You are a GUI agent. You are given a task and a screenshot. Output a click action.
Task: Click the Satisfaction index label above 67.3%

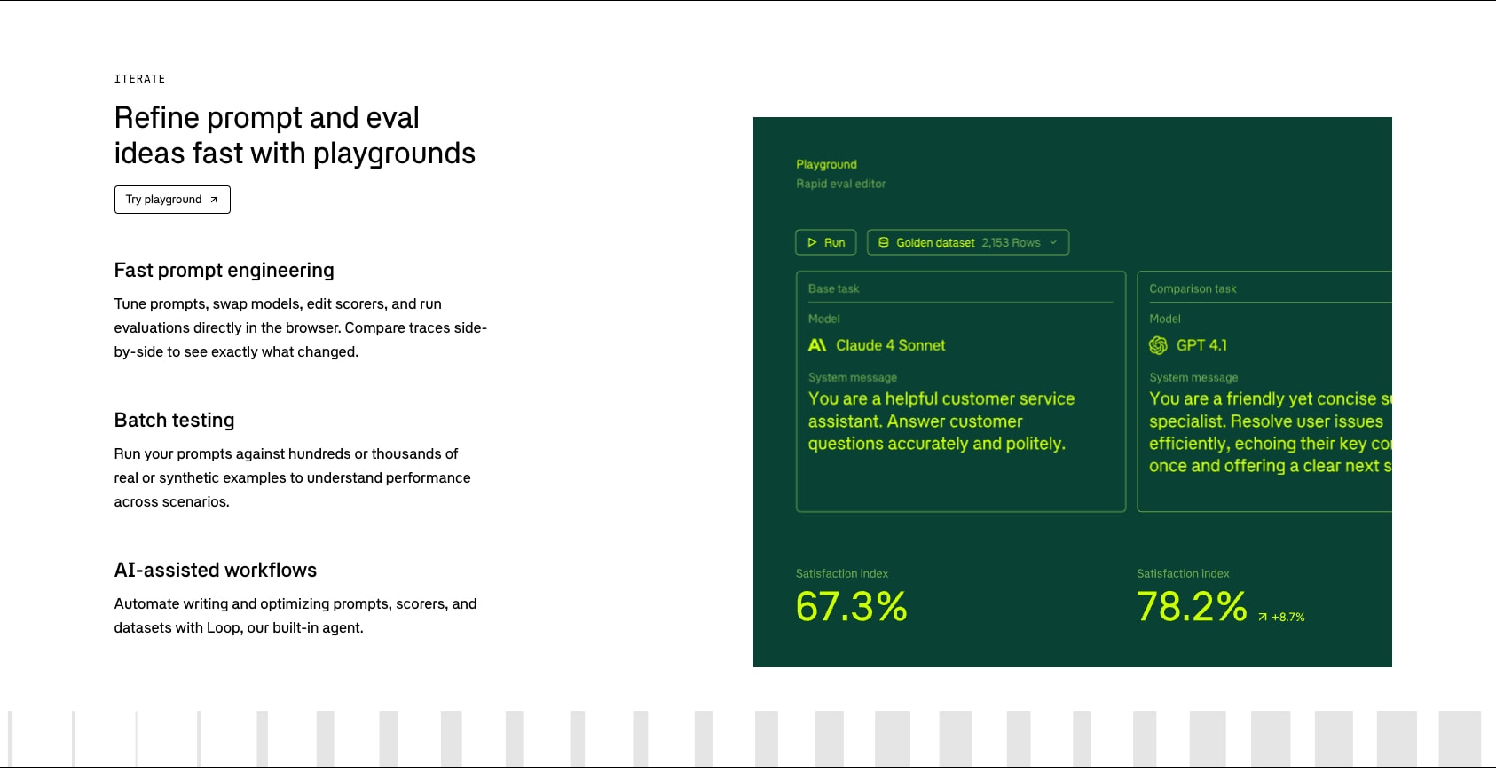[x=842, y=573]
